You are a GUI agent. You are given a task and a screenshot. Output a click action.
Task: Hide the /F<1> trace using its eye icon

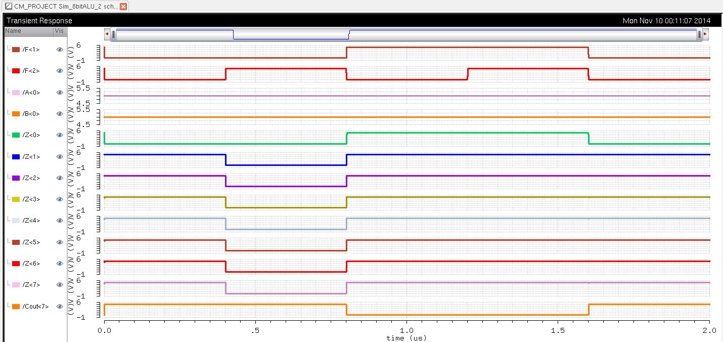(60, 50)
